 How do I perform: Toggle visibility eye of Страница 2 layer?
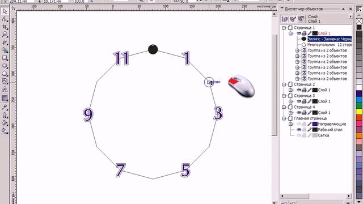click(299, 90)
